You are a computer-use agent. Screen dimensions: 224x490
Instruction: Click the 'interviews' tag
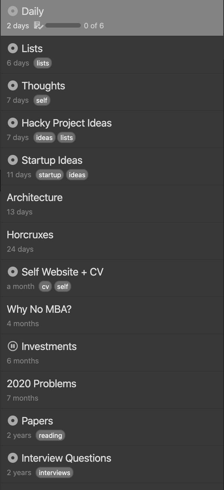pos(55,473)
